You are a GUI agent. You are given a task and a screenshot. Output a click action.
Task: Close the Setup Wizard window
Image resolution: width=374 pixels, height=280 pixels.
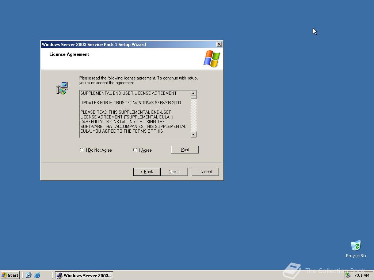point(219,44)
